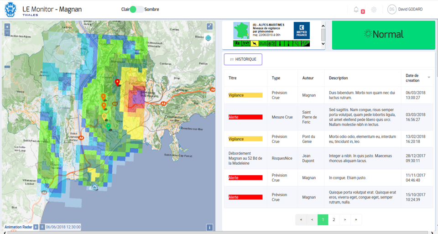This screenshot has height=234, width=438.
Task: Open the David GODARD user menu
Action: pyautogui.click(x=405, y=9)
